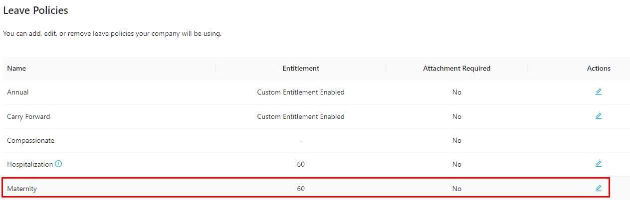The image size is (630, 200).
Task: Edit the Annual leave policy
Action: pos(598,92)
